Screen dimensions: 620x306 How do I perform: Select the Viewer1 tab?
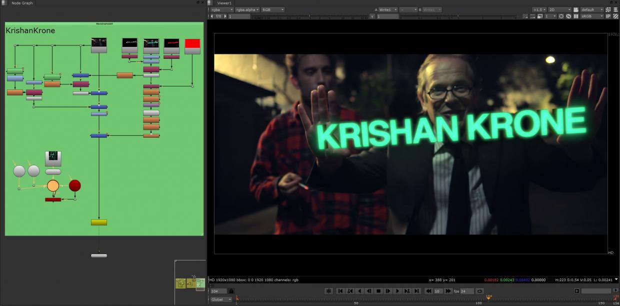224,3
